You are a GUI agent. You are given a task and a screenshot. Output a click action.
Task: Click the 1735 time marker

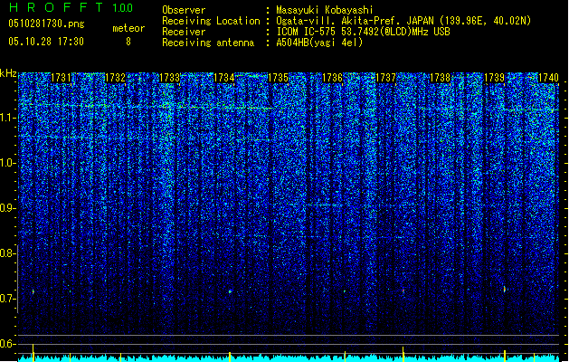[278, 78]
